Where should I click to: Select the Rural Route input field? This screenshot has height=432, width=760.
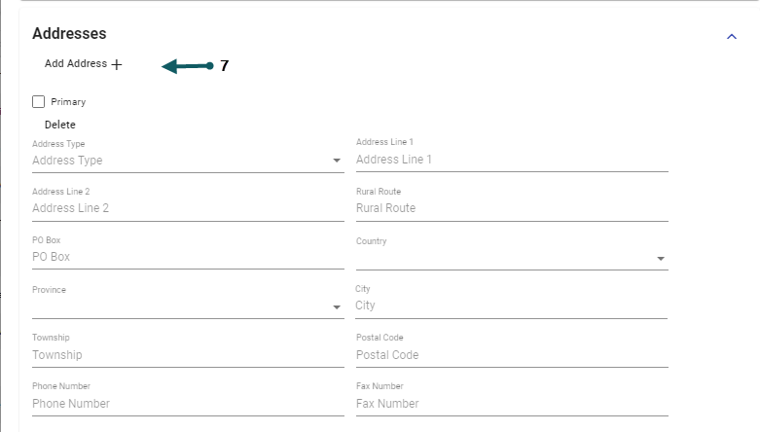[512, 208]
